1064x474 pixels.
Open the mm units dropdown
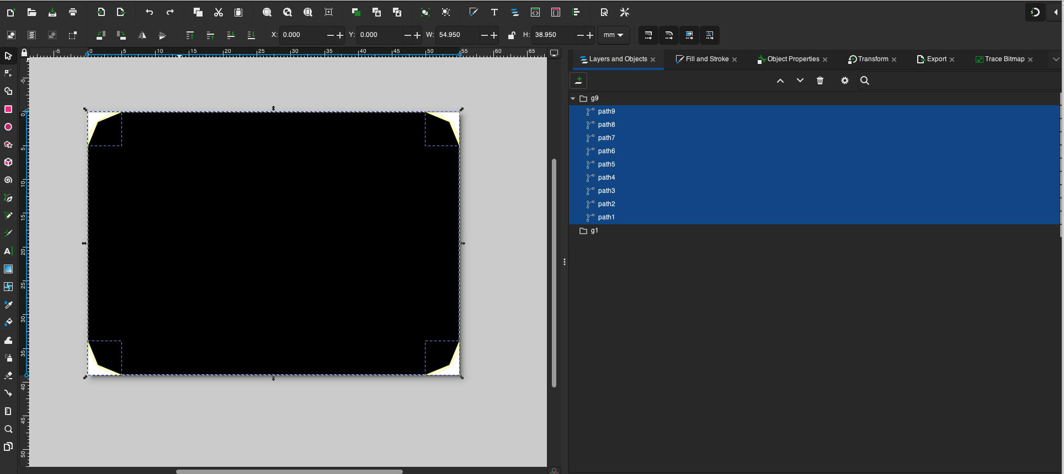pyautogui.click(x=613, y=35)
